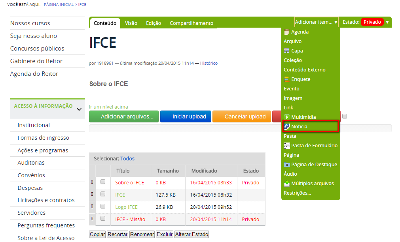Open Agenda do Reitor sidebar link
400x242 pixels.
tap(34, 74)
